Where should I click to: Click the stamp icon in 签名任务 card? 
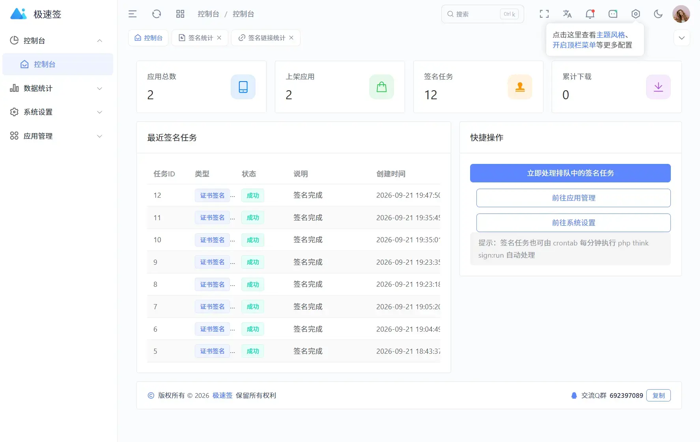pos(520,87)
